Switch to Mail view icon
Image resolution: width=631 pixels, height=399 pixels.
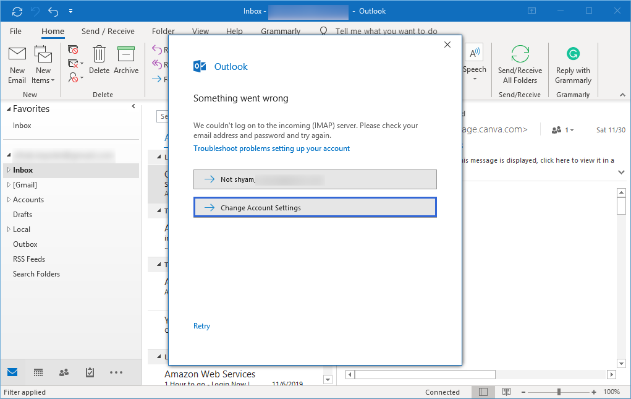(12, 372)
